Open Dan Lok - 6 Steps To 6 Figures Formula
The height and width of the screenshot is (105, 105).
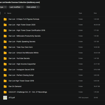pos(24,19)
